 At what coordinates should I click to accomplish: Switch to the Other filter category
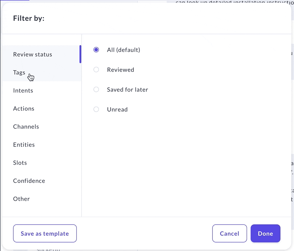21,198
